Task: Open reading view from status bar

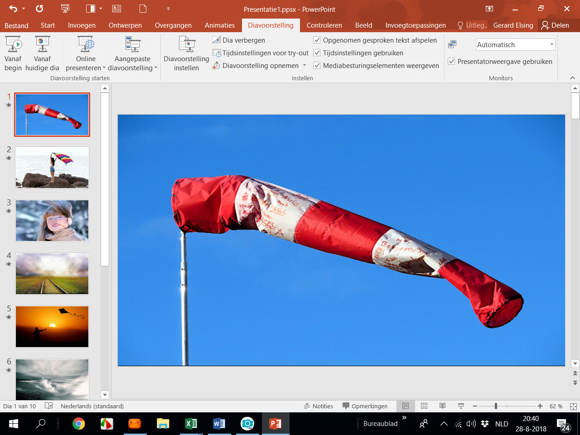Action: click(x=442, y=406)
